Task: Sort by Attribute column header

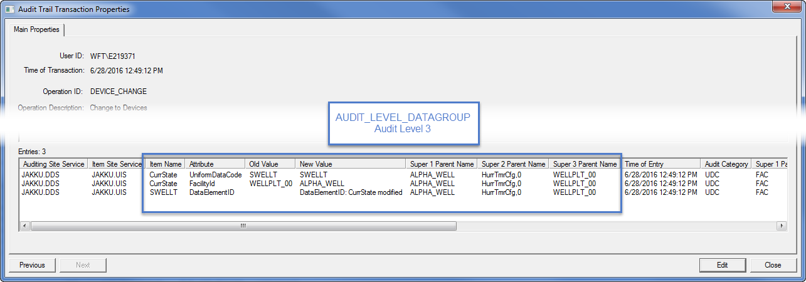Action: coord(215,164)
